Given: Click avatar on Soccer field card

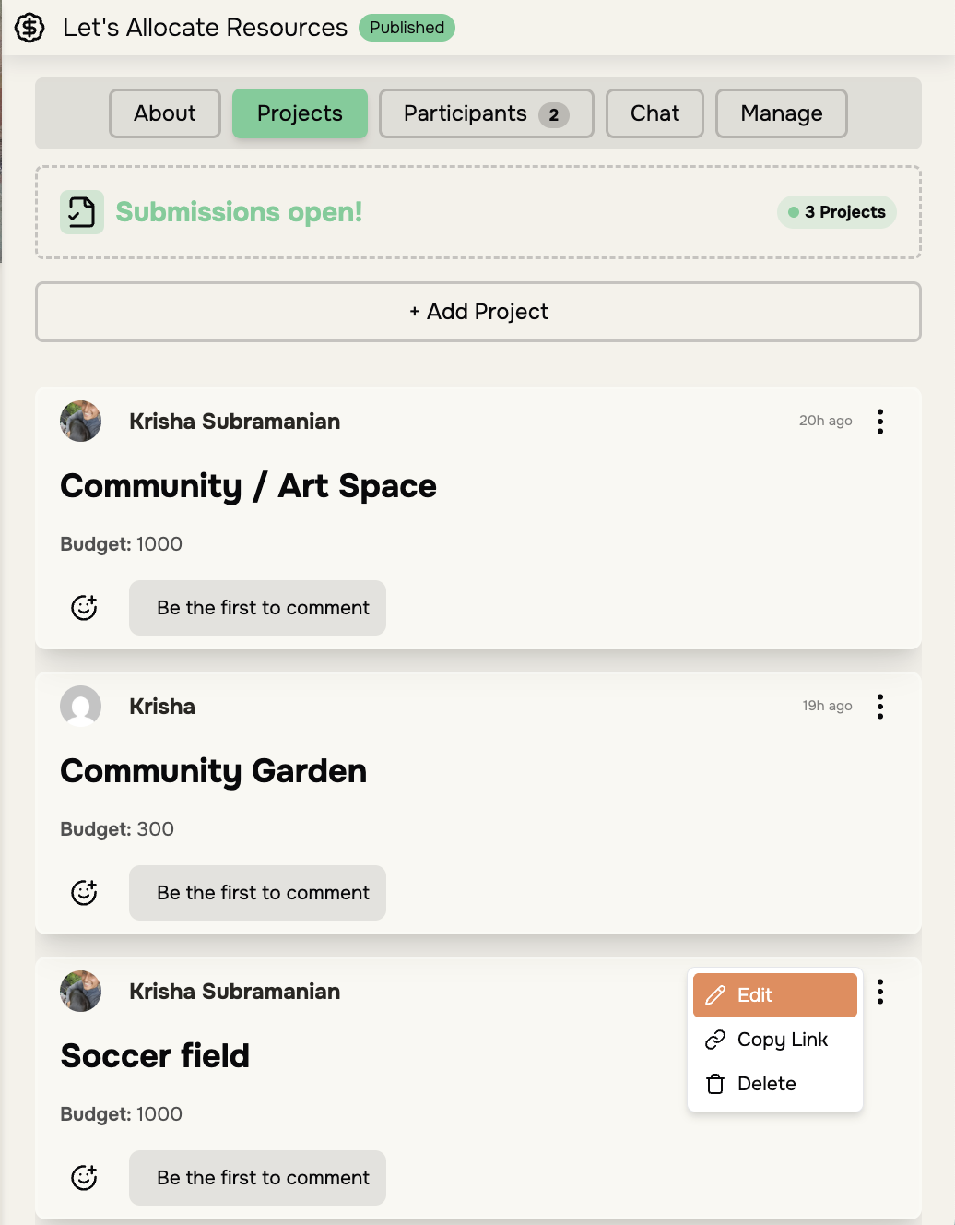Looking at the screenshot, I should (x=81, y=992).
